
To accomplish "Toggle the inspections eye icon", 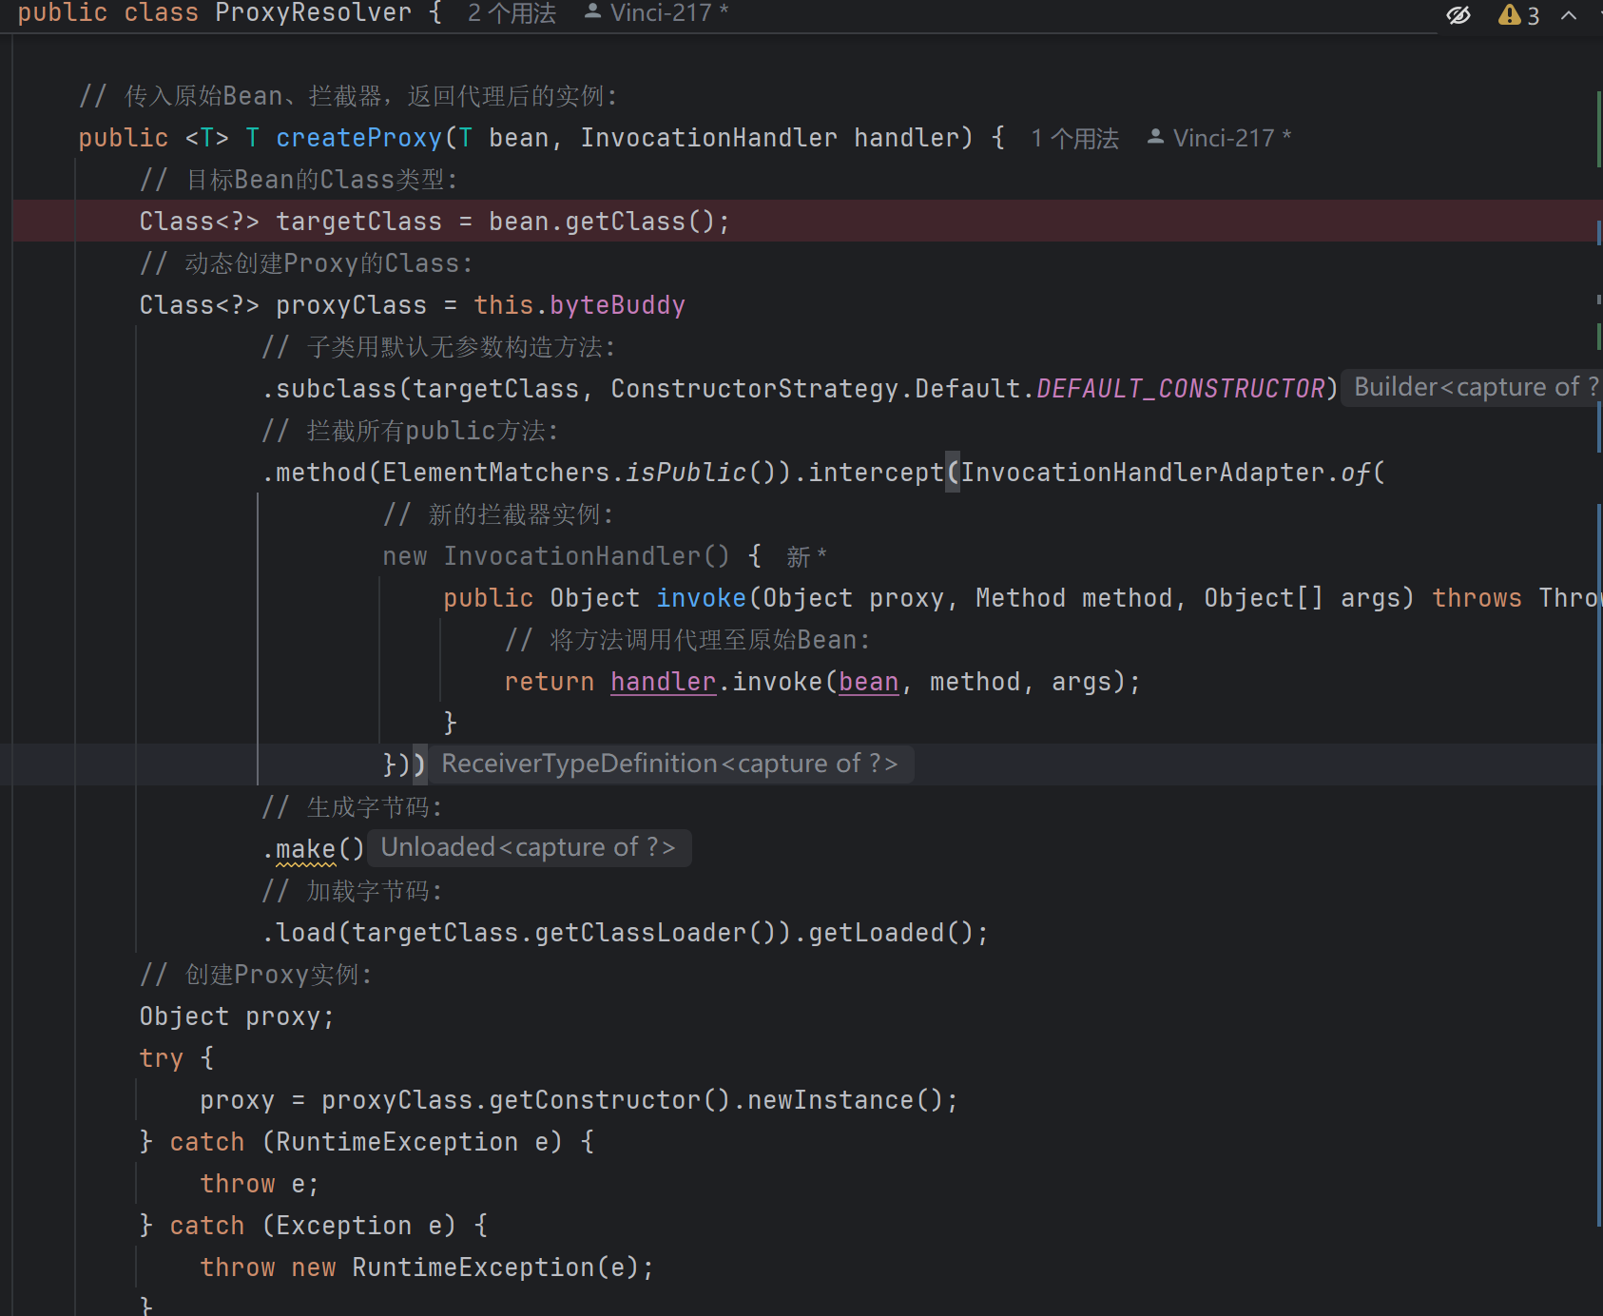I will [x=1458, y=14].
